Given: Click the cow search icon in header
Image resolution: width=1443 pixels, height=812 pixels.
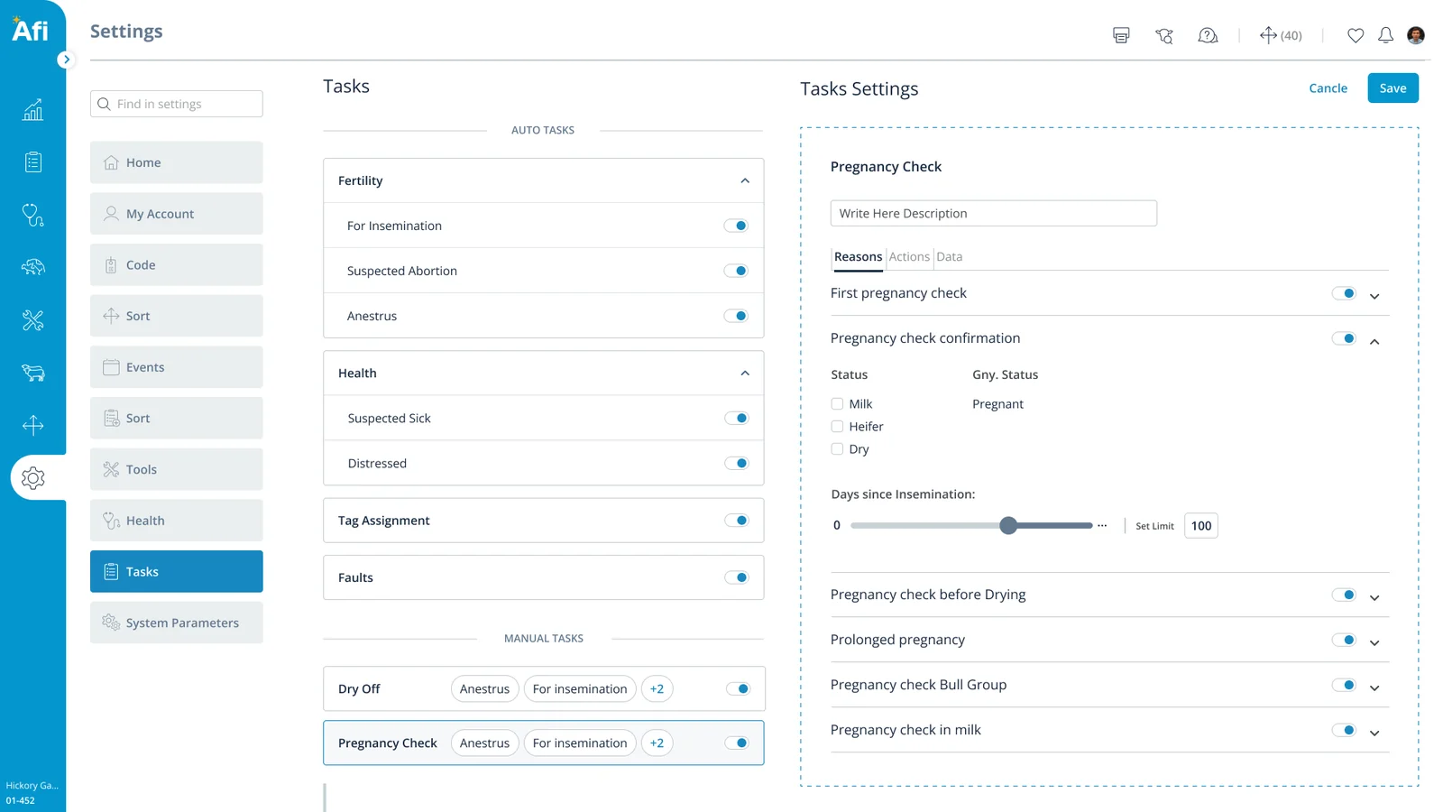Looking at the screenshot, I should pos(1164,35).
